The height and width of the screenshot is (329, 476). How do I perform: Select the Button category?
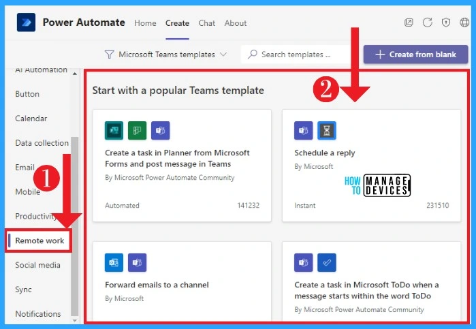click(x=27, y=94)
